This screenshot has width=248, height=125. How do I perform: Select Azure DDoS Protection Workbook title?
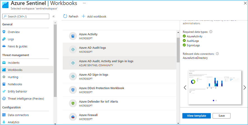pos(102,88)
